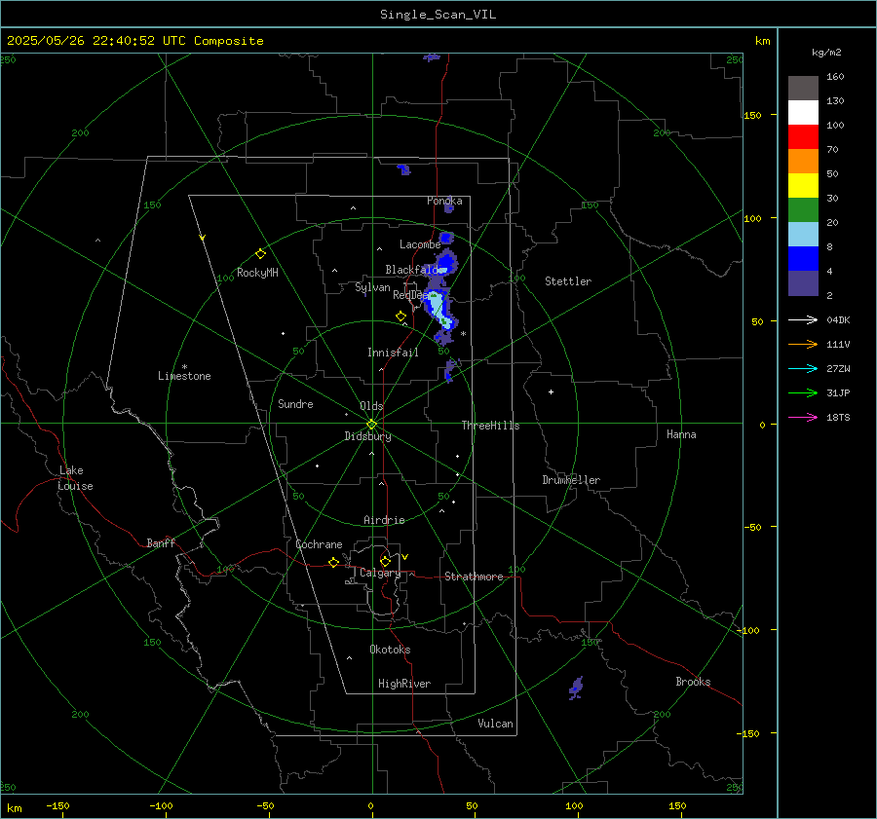Viewport: 877px width, 819px height.
Task: Click the Ponoka town label
Action: click(444, 201)
